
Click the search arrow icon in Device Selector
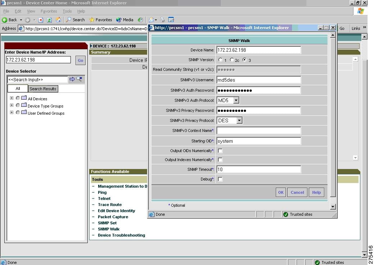tap(72, 79)
